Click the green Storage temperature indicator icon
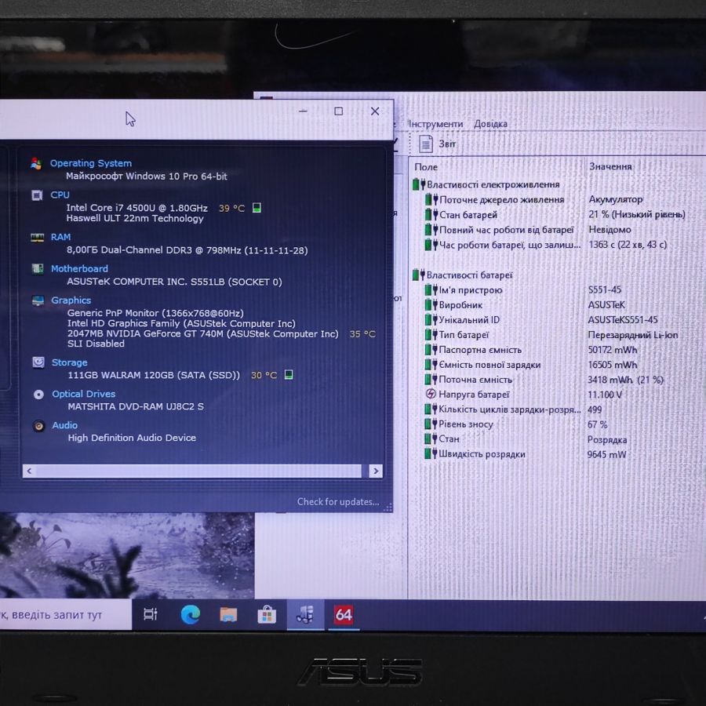The image size is (706, 706). pyautogui.click(x=289, y=375)
